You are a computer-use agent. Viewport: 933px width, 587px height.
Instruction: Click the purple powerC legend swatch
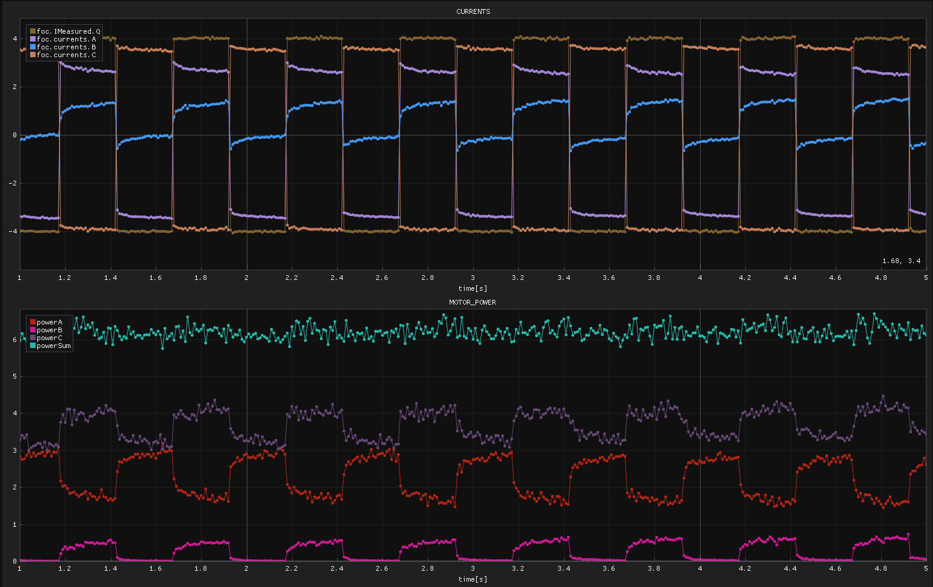(x=33, y=338)
